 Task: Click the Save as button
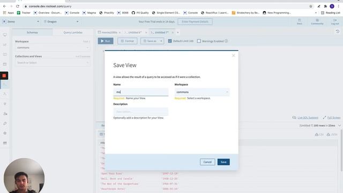coord(150,41)
